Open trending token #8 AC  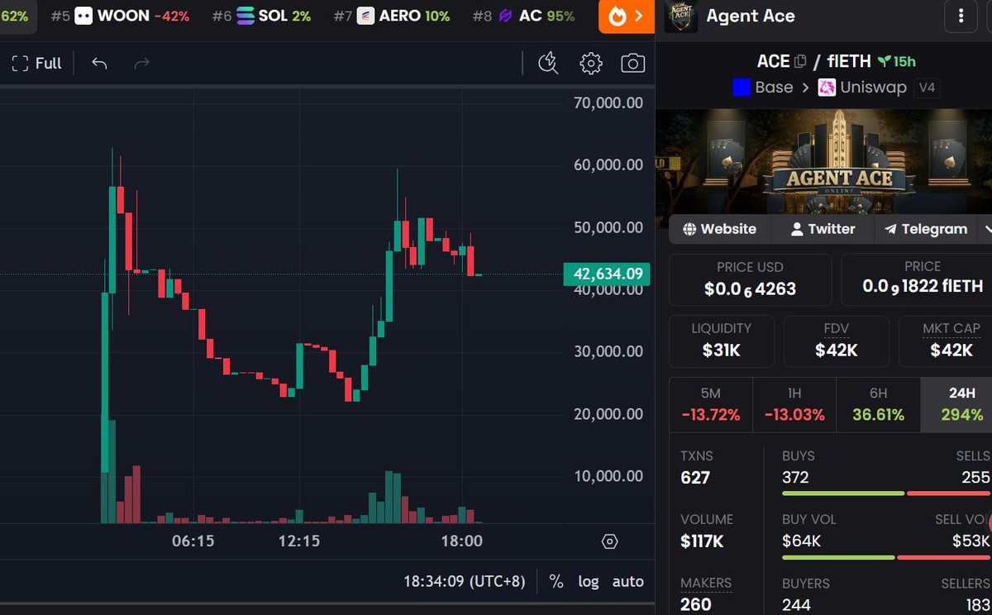pos(523,16)
